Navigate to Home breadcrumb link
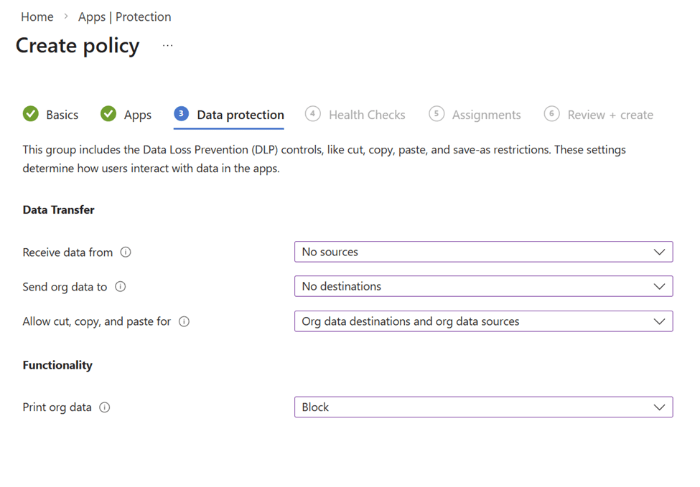This screenshot has width=700, height=487. [37, 16]
